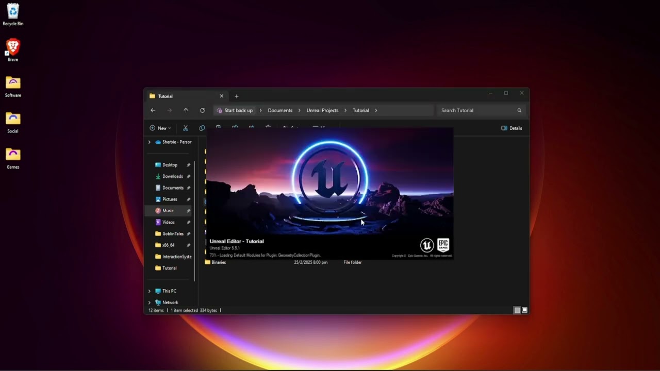The width and height of the screenshot is (660, 371).
Task: Open chevron after Documents breadcrumb
Action: click(x=299, y=110)
